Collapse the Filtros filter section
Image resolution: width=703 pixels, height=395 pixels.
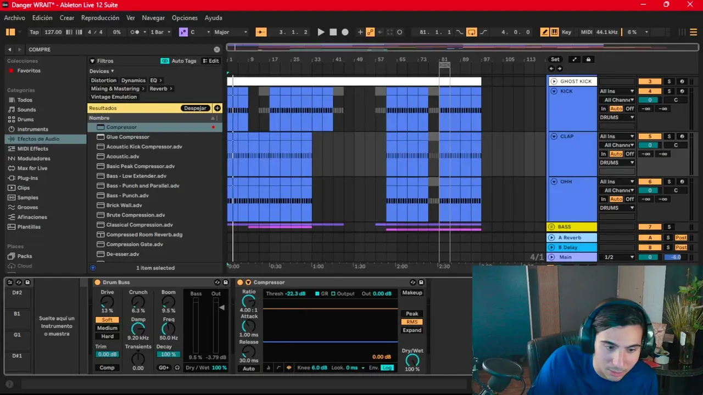(92, 61)
